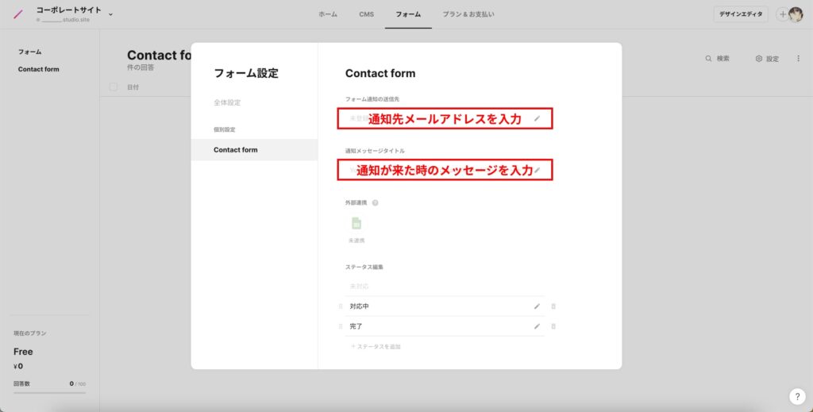Grab the drag handle of 完了
813x412 pixels.
tap(340, 326)
